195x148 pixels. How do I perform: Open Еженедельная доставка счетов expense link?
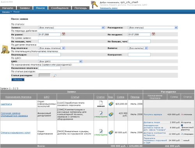pos(155,127)
